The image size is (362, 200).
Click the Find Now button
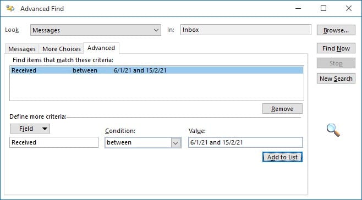[336, 48]
